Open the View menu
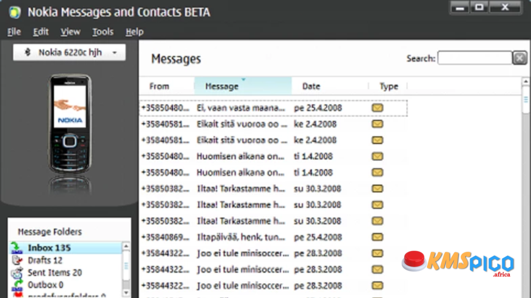The image size is (531, 298). coord(70,32)
